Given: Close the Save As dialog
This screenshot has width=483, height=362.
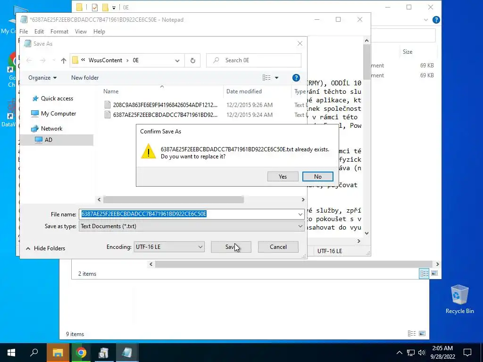Looking at the screenshot, I should click(x=300, y=44).
